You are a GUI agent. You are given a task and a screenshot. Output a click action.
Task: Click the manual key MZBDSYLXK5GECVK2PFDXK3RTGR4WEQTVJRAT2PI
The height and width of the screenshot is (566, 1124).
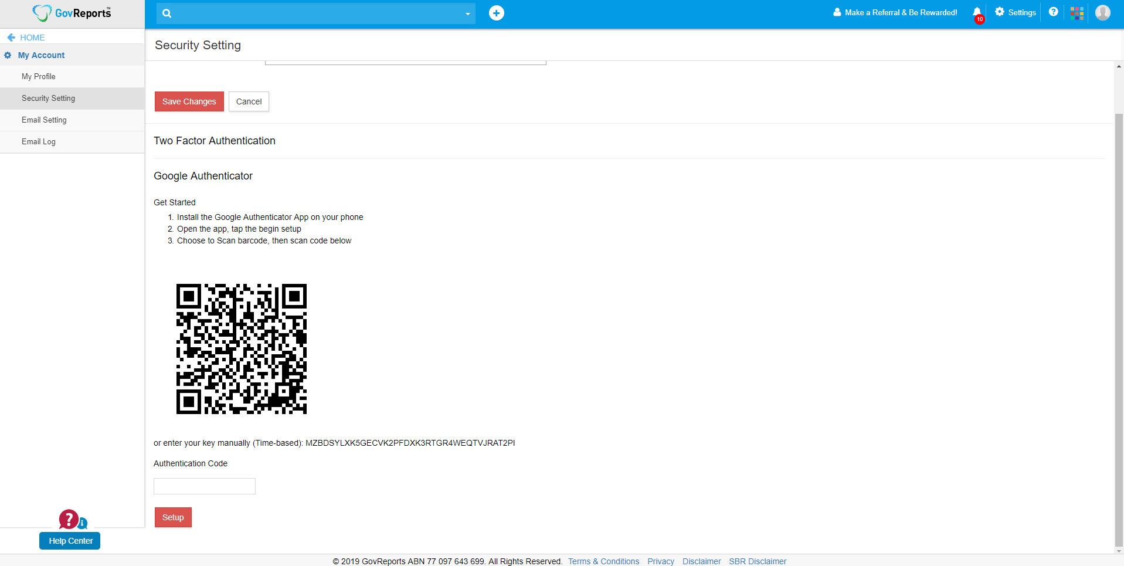(410, 443)
